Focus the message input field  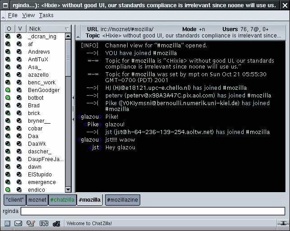tap(153, 211)
